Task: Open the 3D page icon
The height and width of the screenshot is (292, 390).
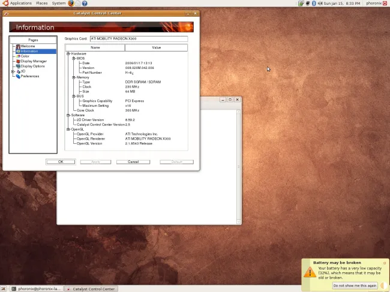Action: (18, 71)
